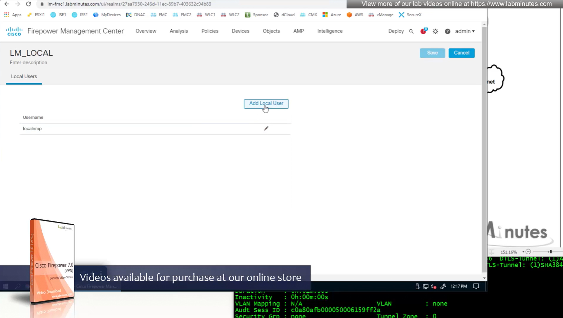The width and height of the screenshot is (563, 318).
Task: Open the notifications alert icon
Action: coord(423,31)
